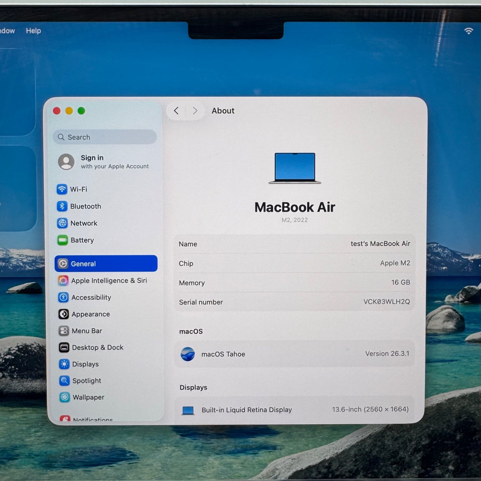The width and height of the screenshot is (481, 481).
Task: Click the macOS Tahoe version row
Action: click(x=294, y=354)
